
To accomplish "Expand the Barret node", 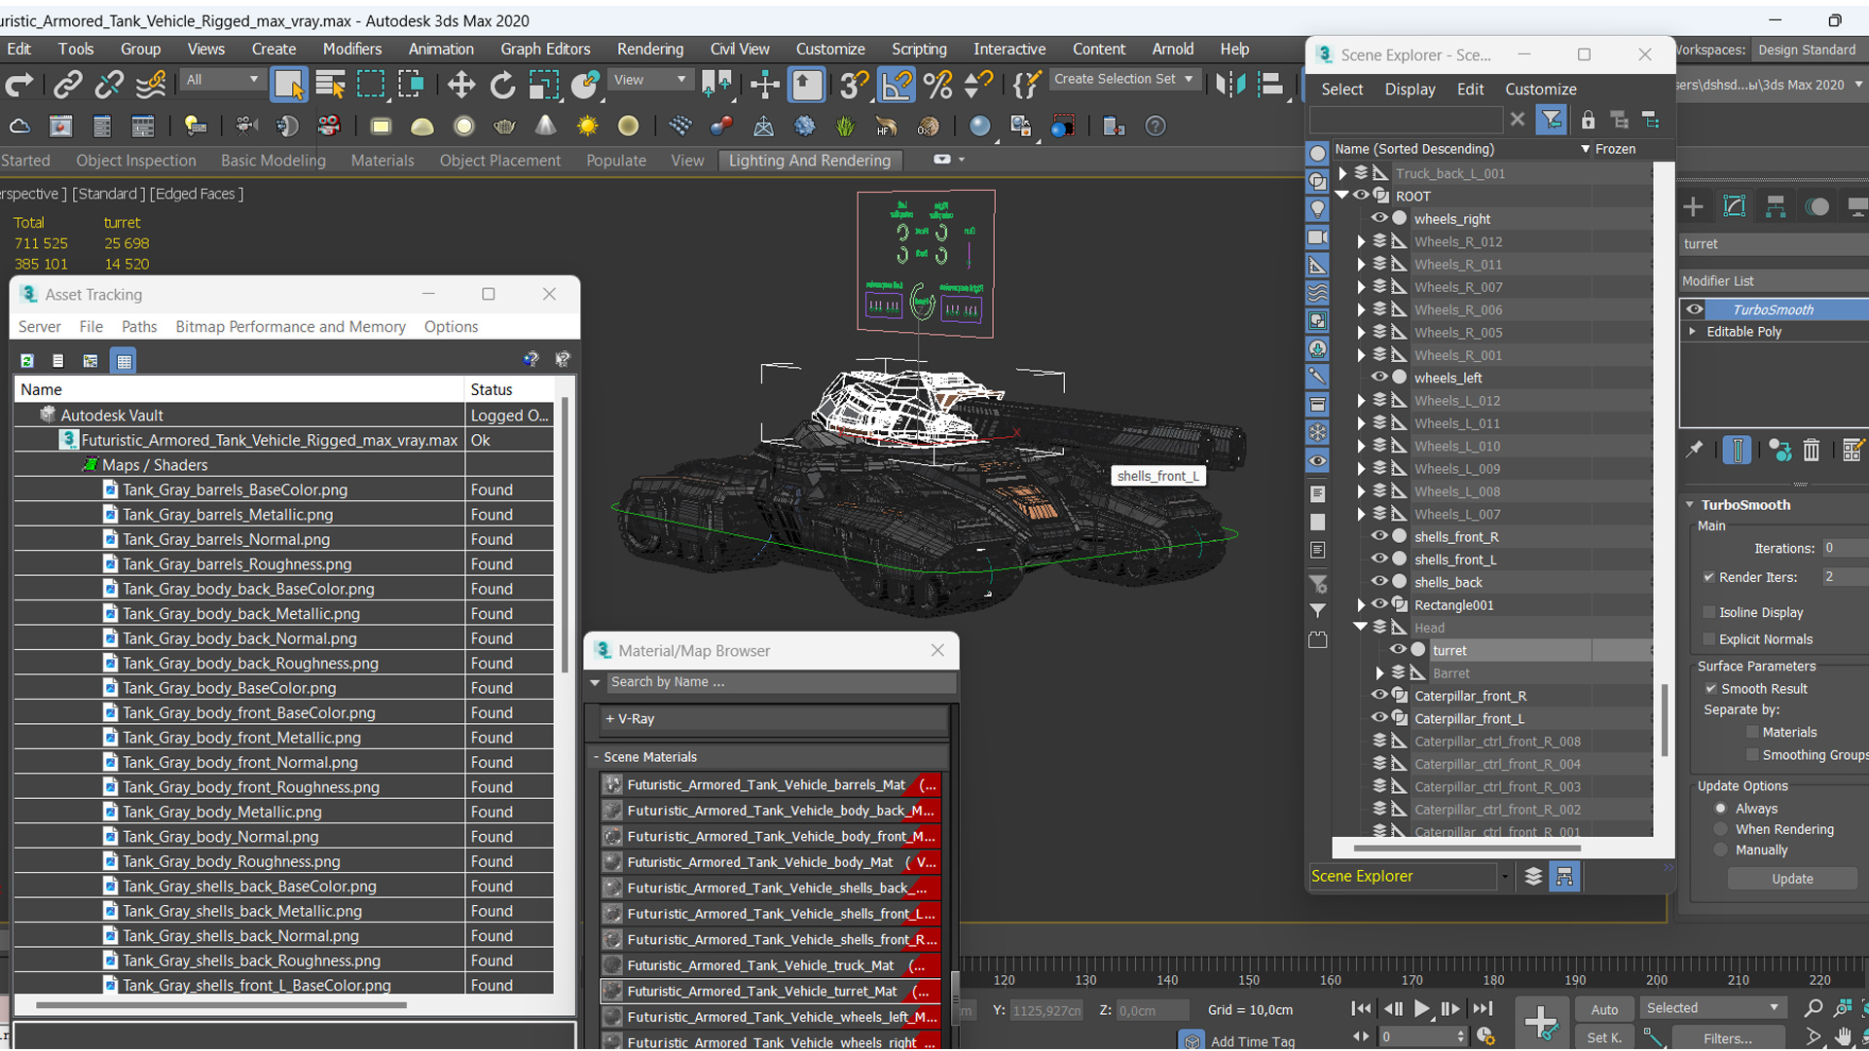I will (1379, 673).
